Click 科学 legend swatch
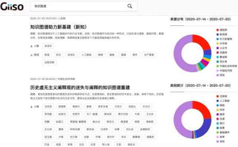 [x=217, y=110]
